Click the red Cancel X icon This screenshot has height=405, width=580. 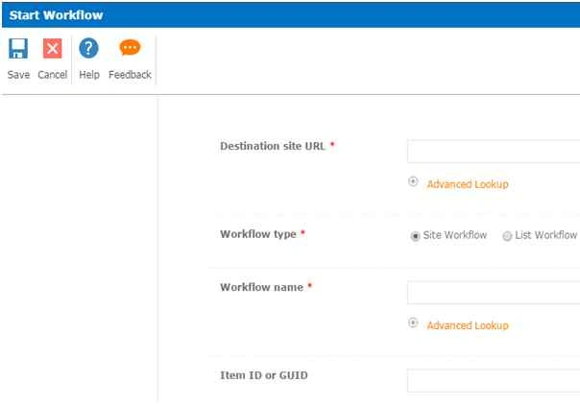[52, 48]
